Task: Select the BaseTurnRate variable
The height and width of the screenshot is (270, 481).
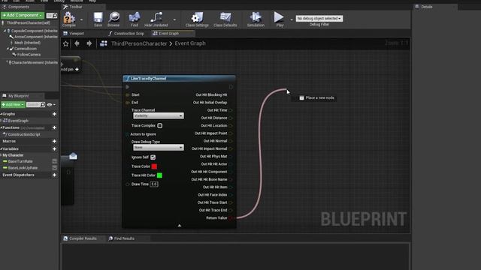Action: (20, 161)
